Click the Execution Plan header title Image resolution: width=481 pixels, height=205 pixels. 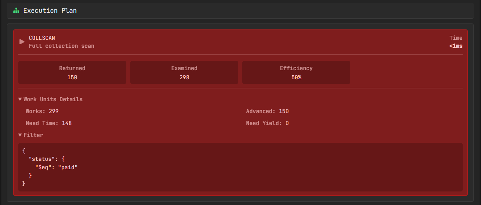tap(50, 11)
